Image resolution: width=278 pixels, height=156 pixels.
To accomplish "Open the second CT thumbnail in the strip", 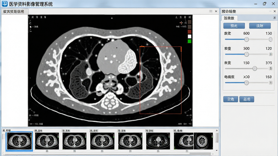I will [x=47, y=141].
